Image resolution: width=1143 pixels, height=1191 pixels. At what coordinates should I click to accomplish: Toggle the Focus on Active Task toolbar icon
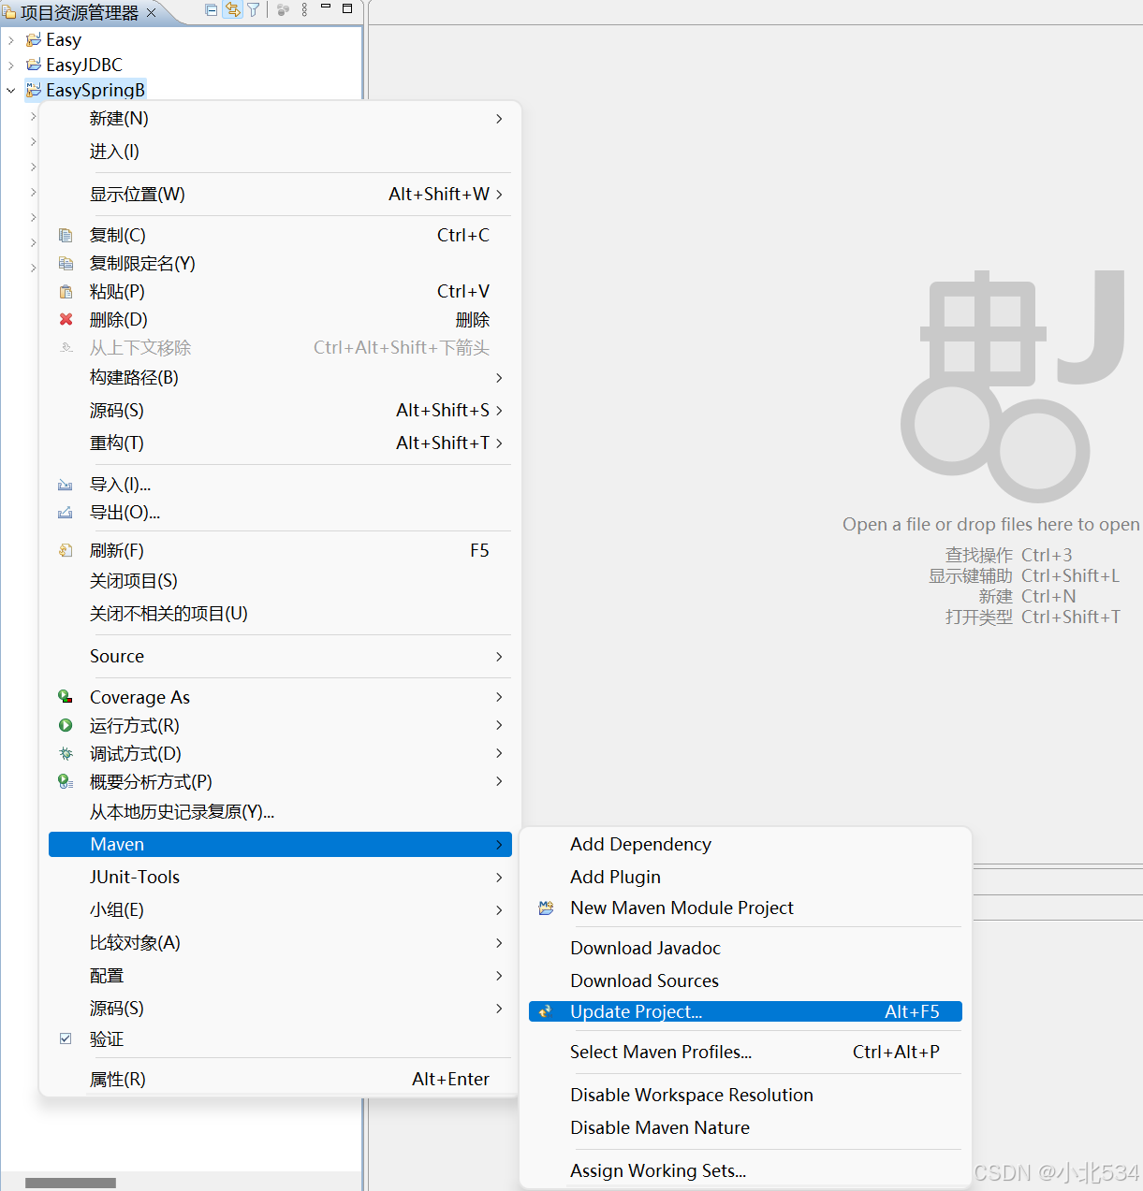point(284,10)
